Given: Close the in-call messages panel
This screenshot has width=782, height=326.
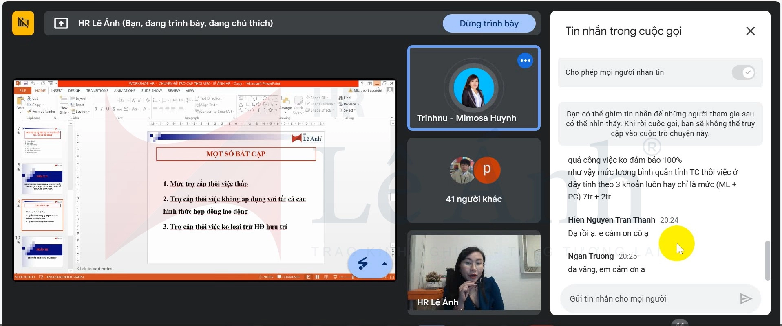Looking at the screenshot, I should tap(750, 31).
